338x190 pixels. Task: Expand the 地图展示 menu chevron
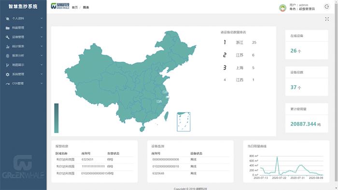click(42, 65)
